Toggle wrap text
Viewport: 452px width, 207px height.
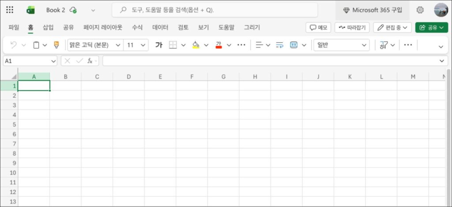(279, 45)
